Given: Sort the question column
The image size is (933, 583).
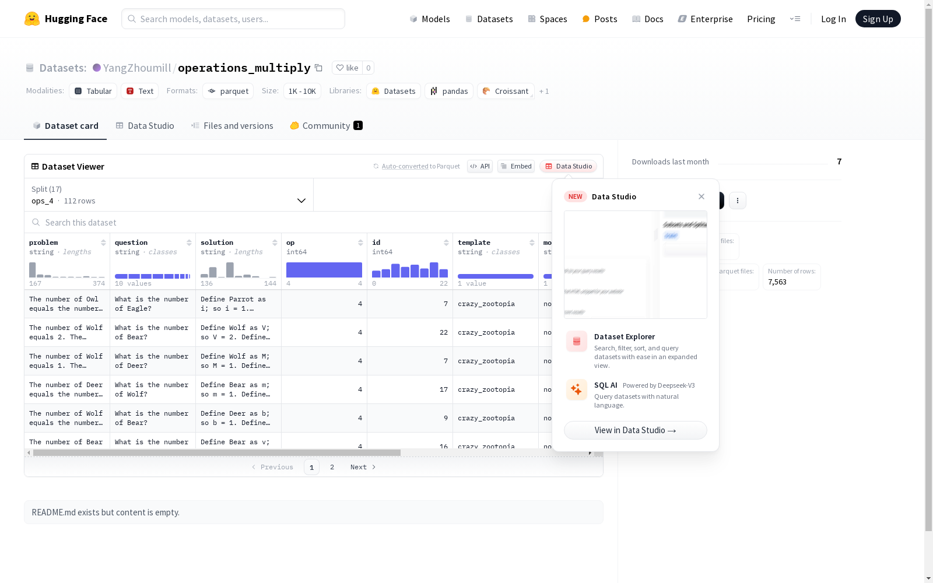Looking at the screenshot, I should pos(189,243).
